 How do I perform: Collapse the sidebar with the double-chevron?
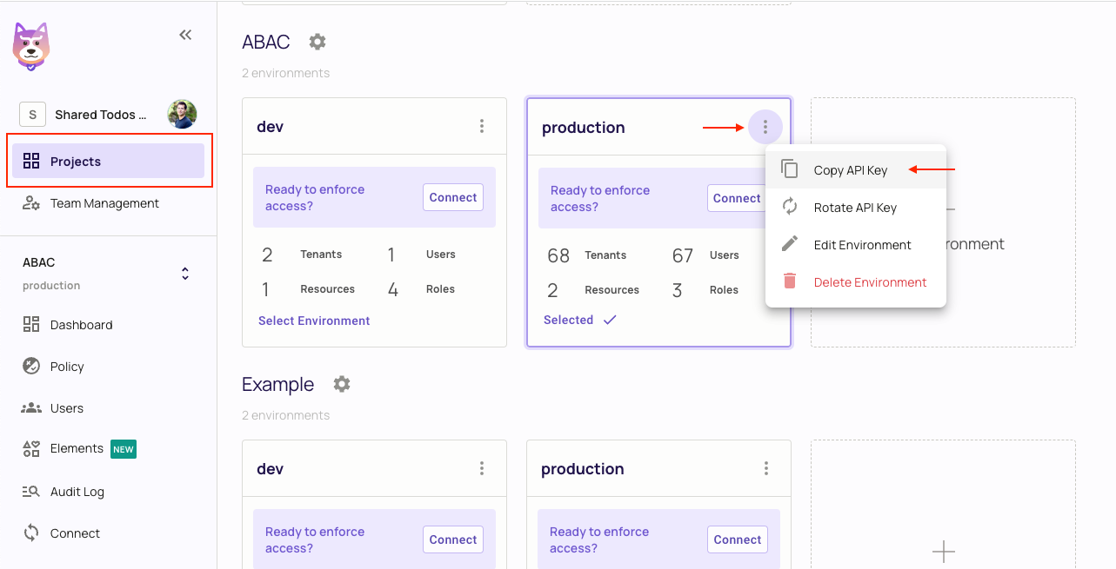185,35
